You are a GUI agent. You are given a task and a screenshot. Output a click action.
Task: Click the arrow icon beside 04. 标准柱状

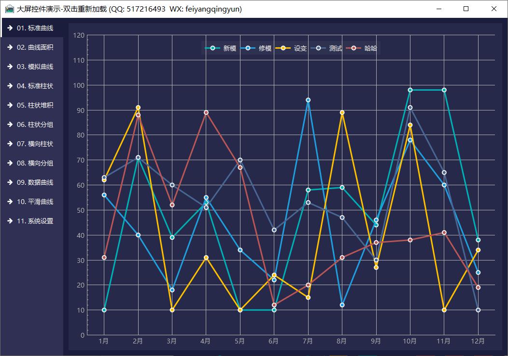point(10,86)
